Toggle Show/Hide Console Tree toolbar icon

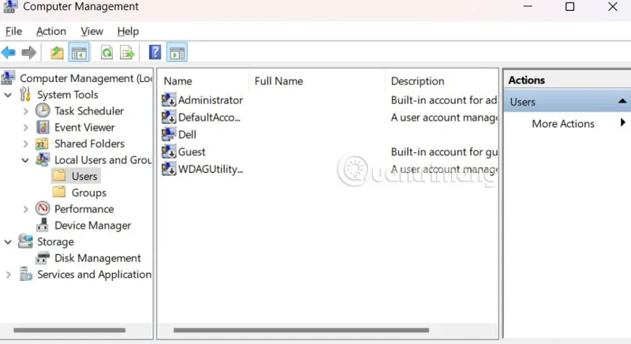point(79,52)
